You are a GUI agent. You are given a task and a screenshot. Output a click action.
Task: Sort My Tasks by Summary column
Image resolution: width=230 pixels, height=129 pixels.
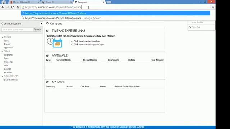[51, 86]
